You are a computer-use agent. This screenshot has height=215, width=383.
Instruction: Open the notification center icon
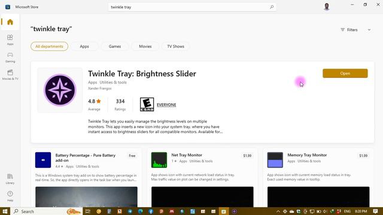375,211
